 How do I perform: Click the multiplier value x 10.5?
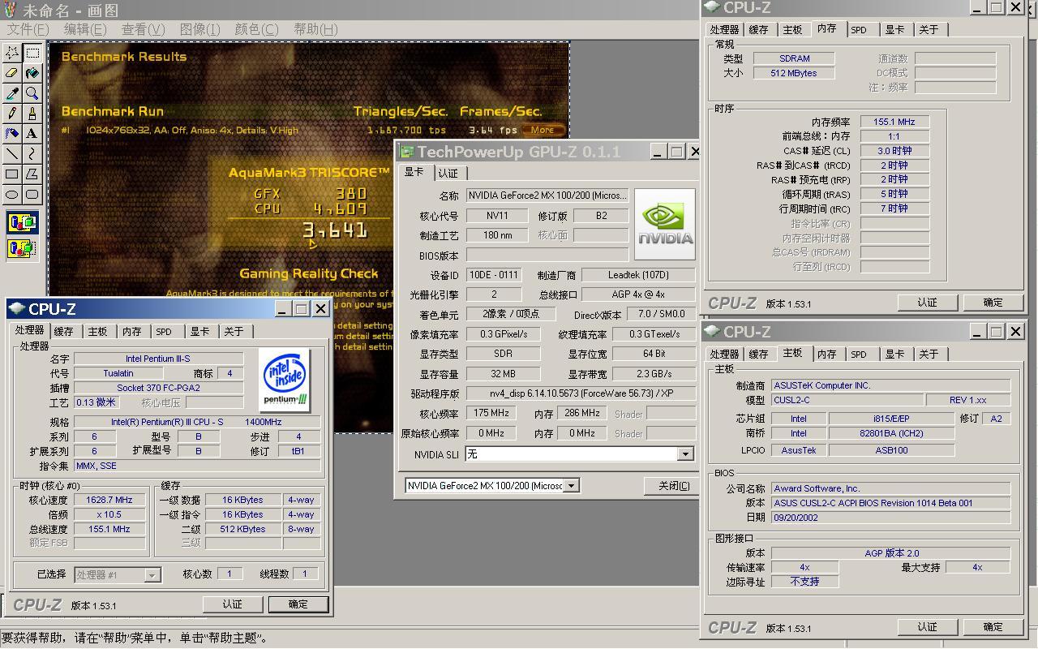tap(109, 514)
